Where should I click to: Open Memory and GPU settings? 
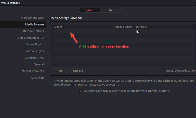coord(32,18)
